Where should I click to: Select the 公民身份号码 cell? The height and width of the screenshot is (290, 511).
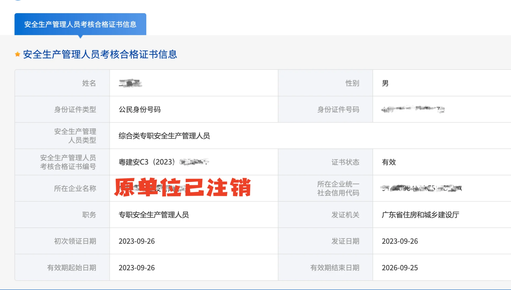(139, 110)
